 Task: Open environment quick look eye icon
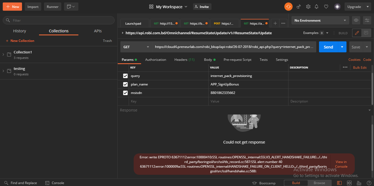point(356,20)
